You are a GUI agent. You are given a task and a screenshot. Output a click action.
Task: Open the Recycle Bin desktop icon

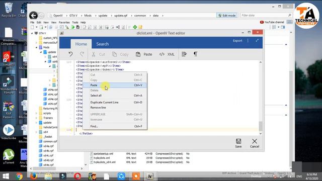pyautogui.click(x=9, y=10)
